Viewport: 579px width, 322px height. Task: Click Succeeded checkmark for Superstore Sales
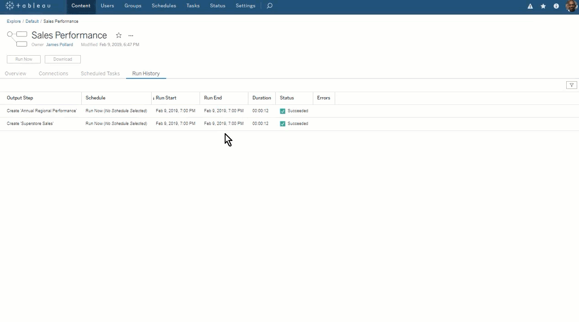point(283,124)
